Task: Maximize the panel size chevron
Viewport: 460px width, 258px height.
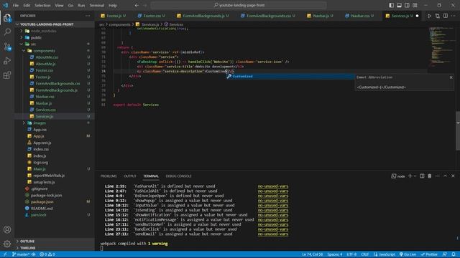Action: click(445, 176)
